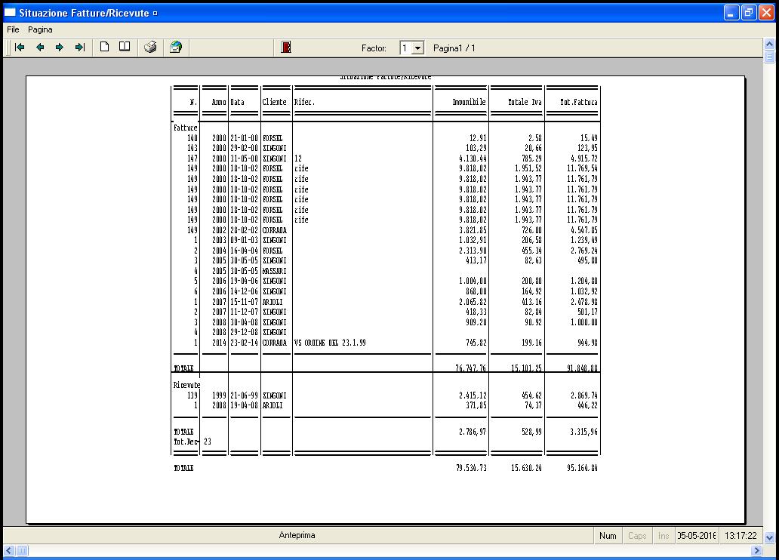Click the Caps indicator in status bar
Image resolution: width=779 pixels, height=560 pixels.
637,536
